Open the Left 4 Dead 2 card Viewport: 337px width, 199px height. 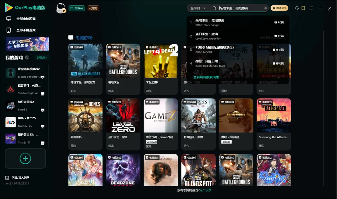tap(161, 69)
